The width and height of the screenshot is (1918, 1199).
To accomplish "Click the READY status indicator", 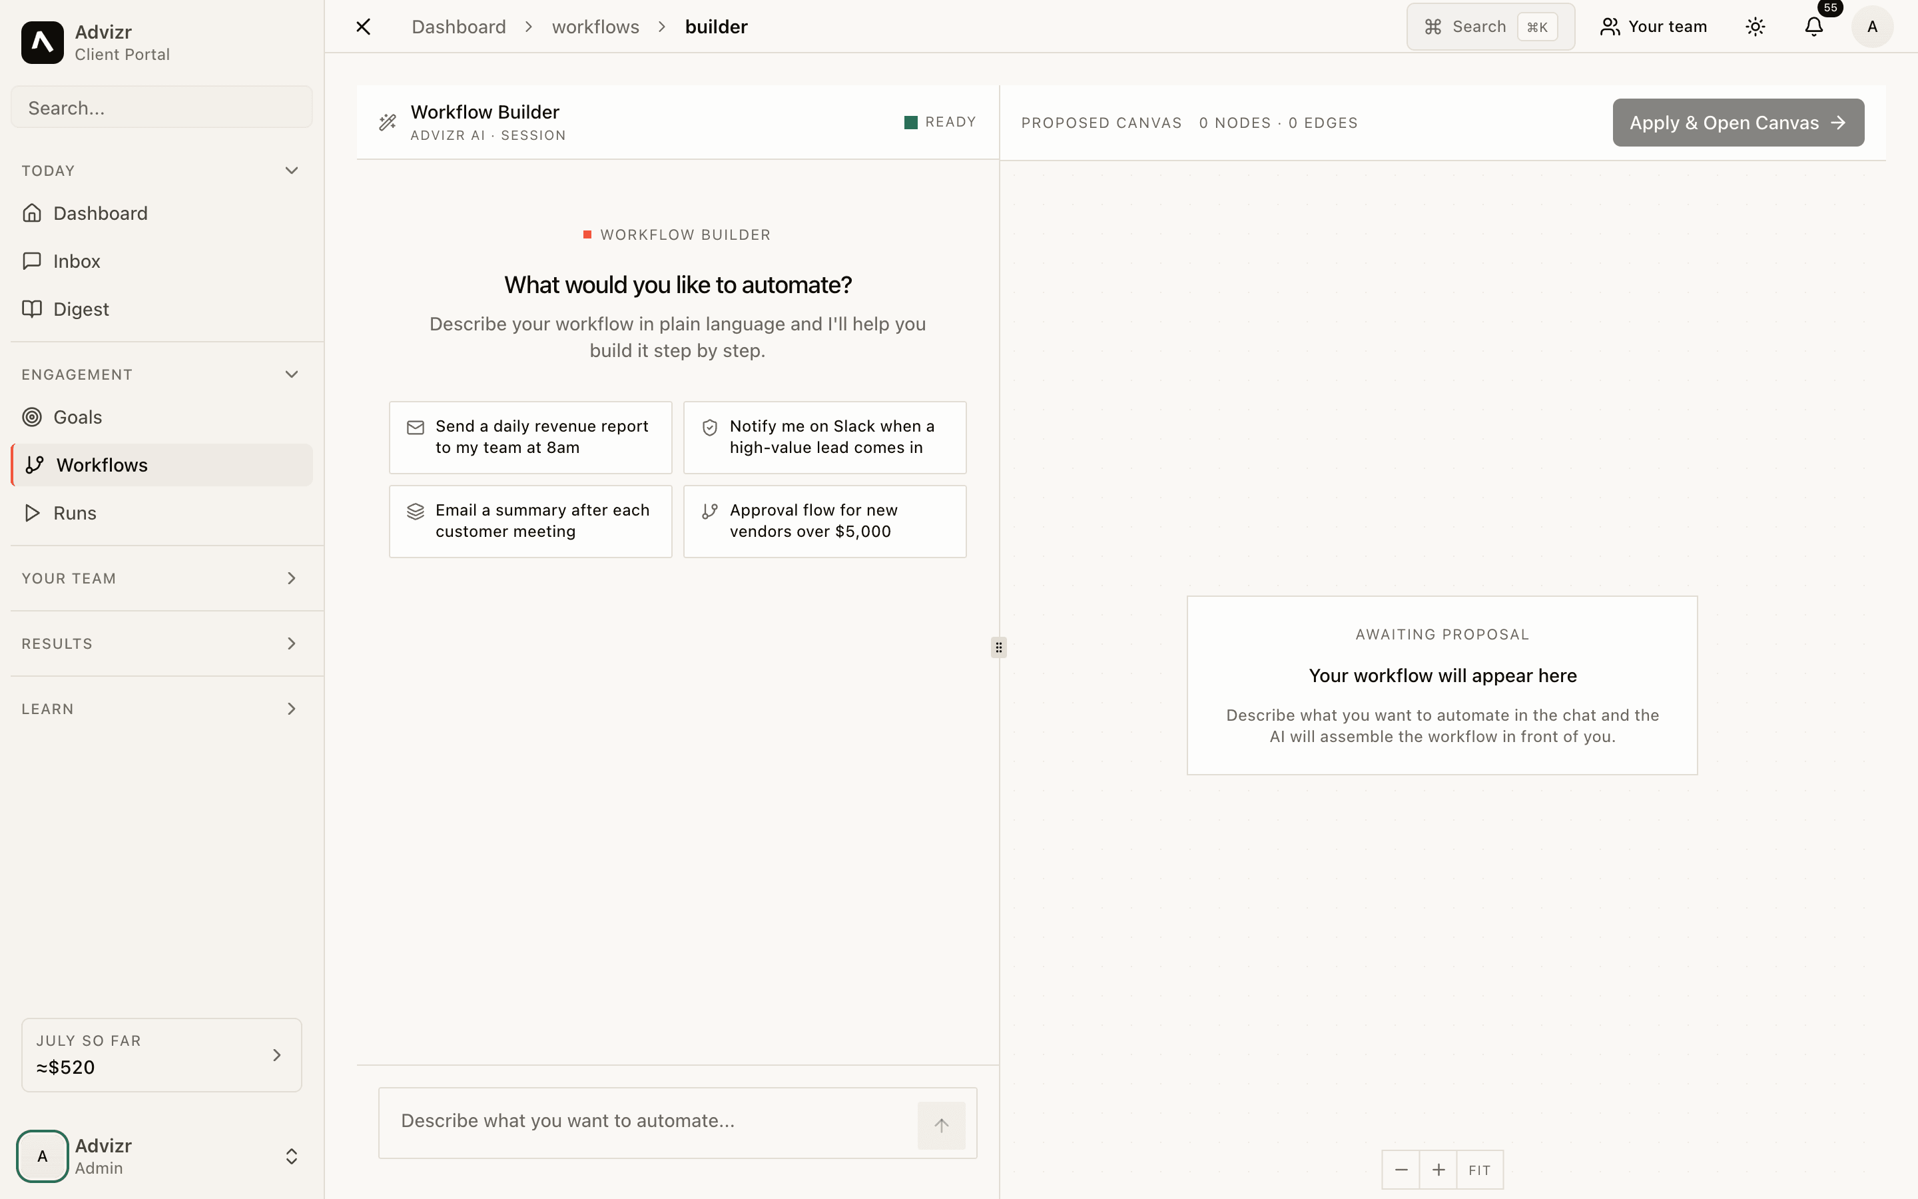I will (940, 122).
